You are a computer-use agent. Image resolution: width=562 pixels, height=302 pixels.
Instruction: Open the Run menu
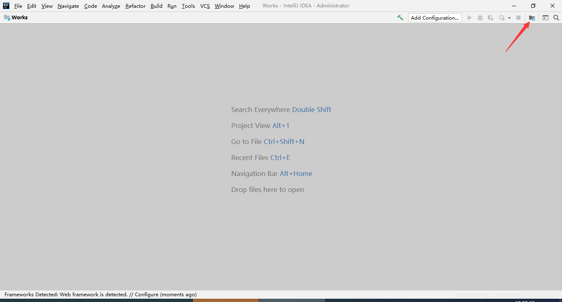[x=172, y=6]
